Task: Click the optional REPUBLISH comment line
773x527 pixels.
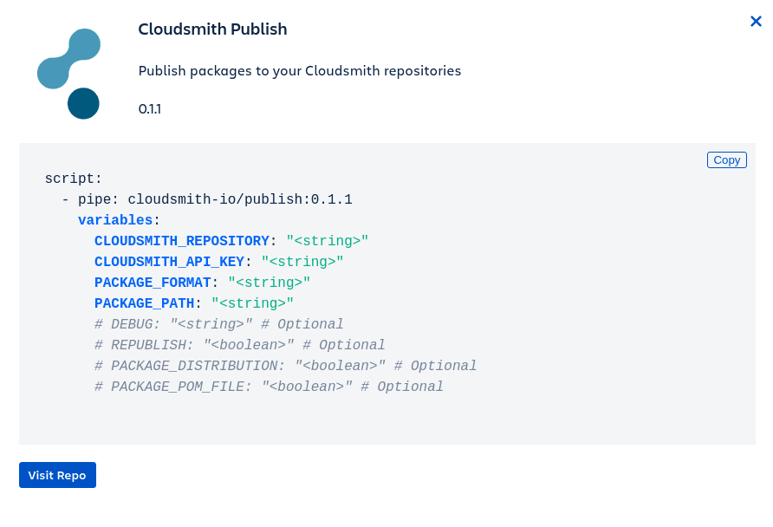Action: (239, 345)
